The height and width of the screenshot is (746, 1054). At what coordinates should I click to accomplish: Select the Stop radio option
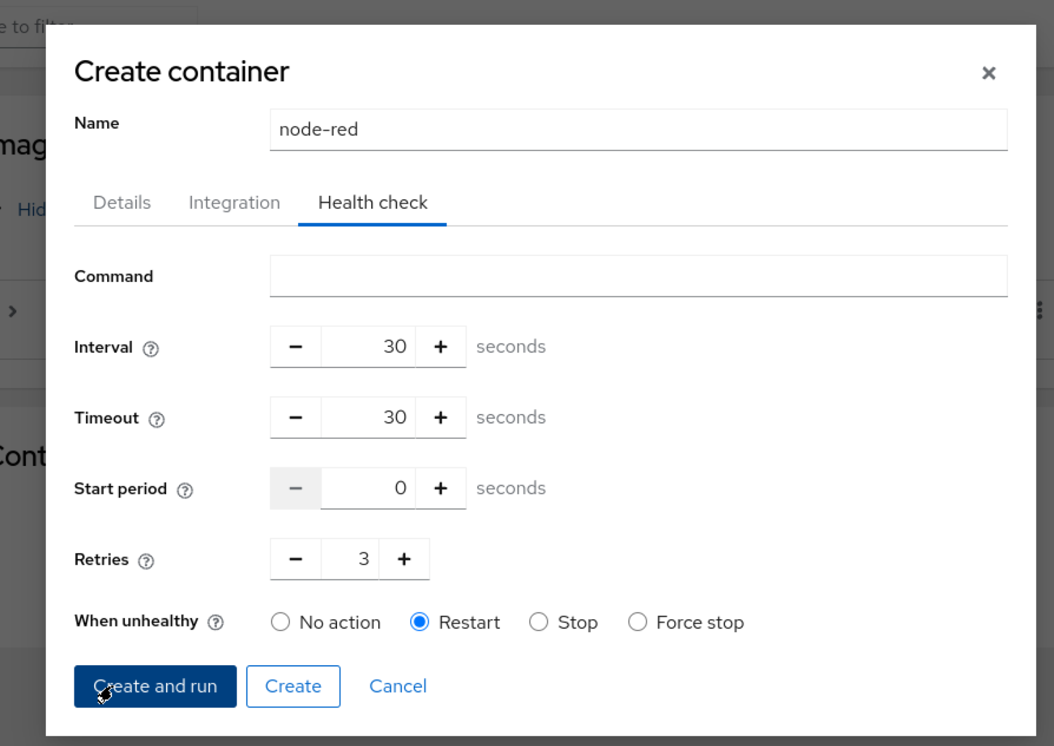tap(538, 622)
